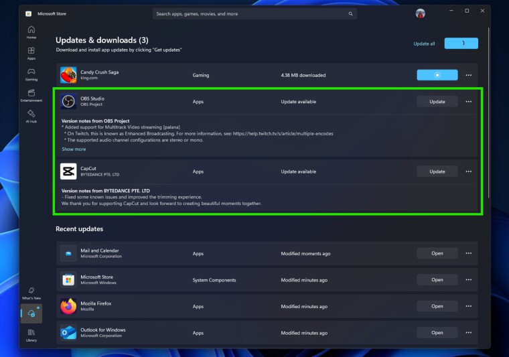The height and width of the screenshot is (357, 509).
Task: Open more options for Mozilla Firefox
Action: pos(468,306)
